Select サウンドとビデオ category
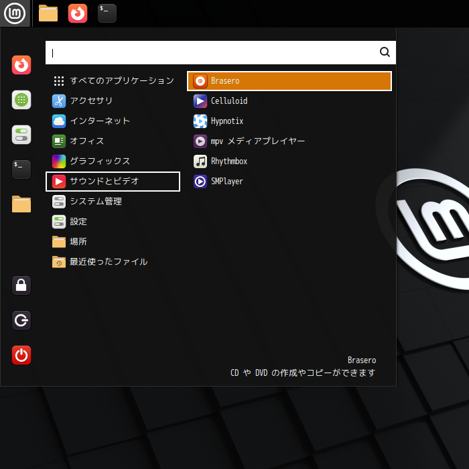The image size is (469, 469). point(113,182)
